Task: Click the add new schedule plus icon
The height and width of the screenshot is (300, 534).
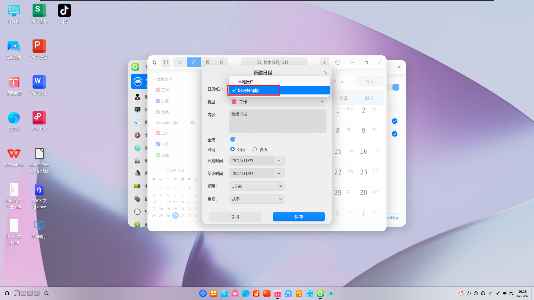Action: click(x=325, y=62)
